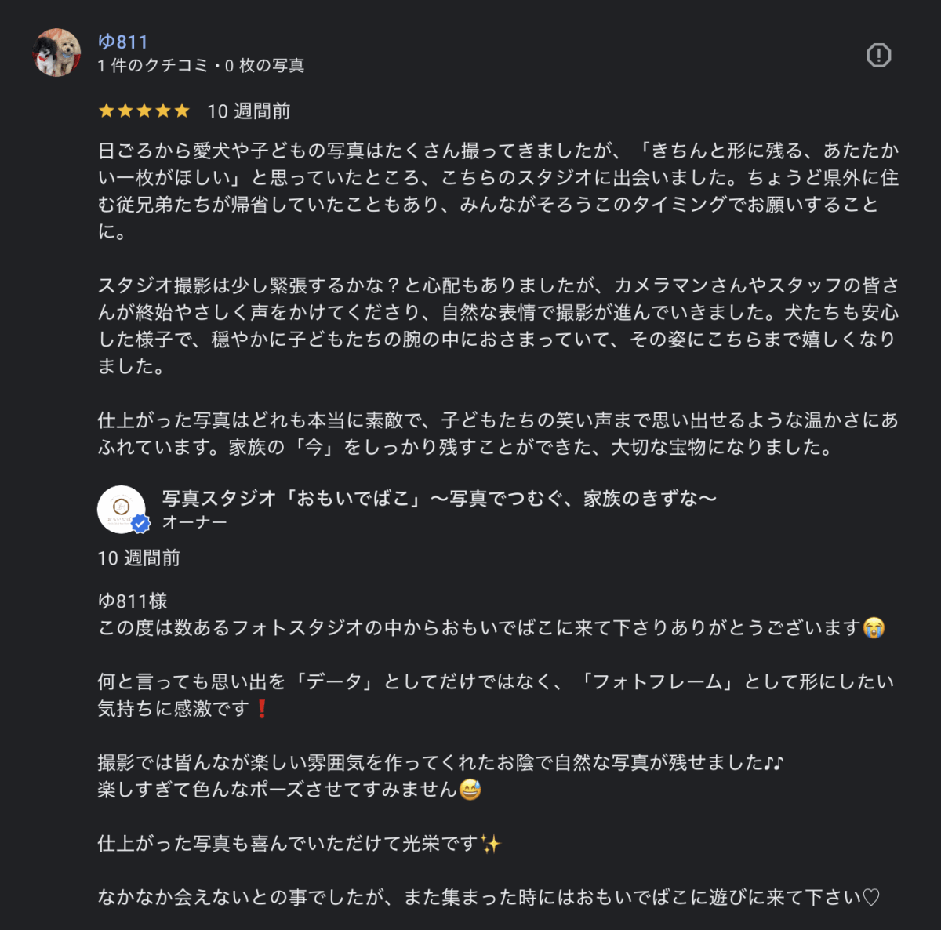Select the first star of the rating
The image size is (941, 930).
point(106,111)
